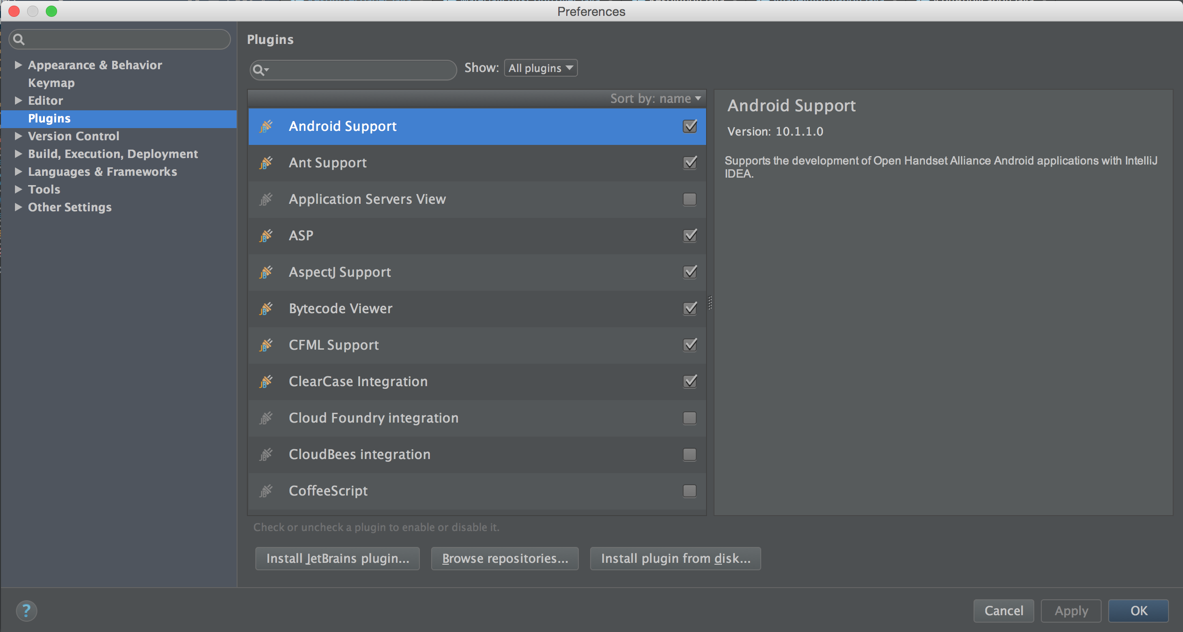Click the AspectJ Support plugin icon
Screen dimensions: 1183x632
click(266, 272)
